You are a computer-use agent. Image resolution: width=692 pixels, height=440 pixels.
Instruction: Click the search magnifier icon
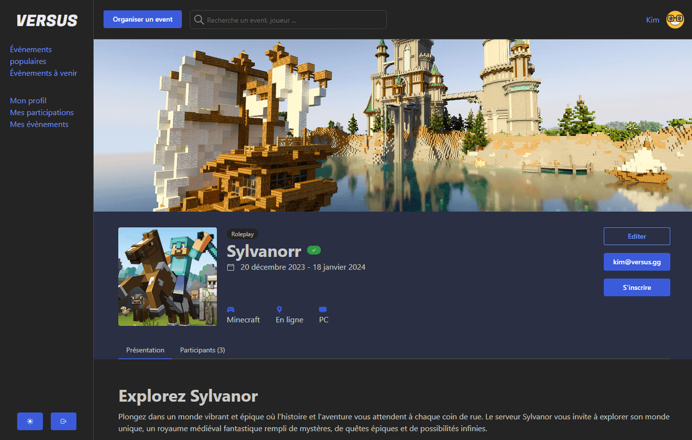[x=199, y=20]
